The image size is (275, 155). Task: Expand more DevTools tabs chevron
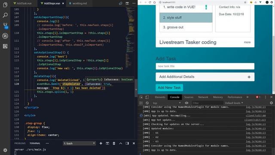[247, 97]
